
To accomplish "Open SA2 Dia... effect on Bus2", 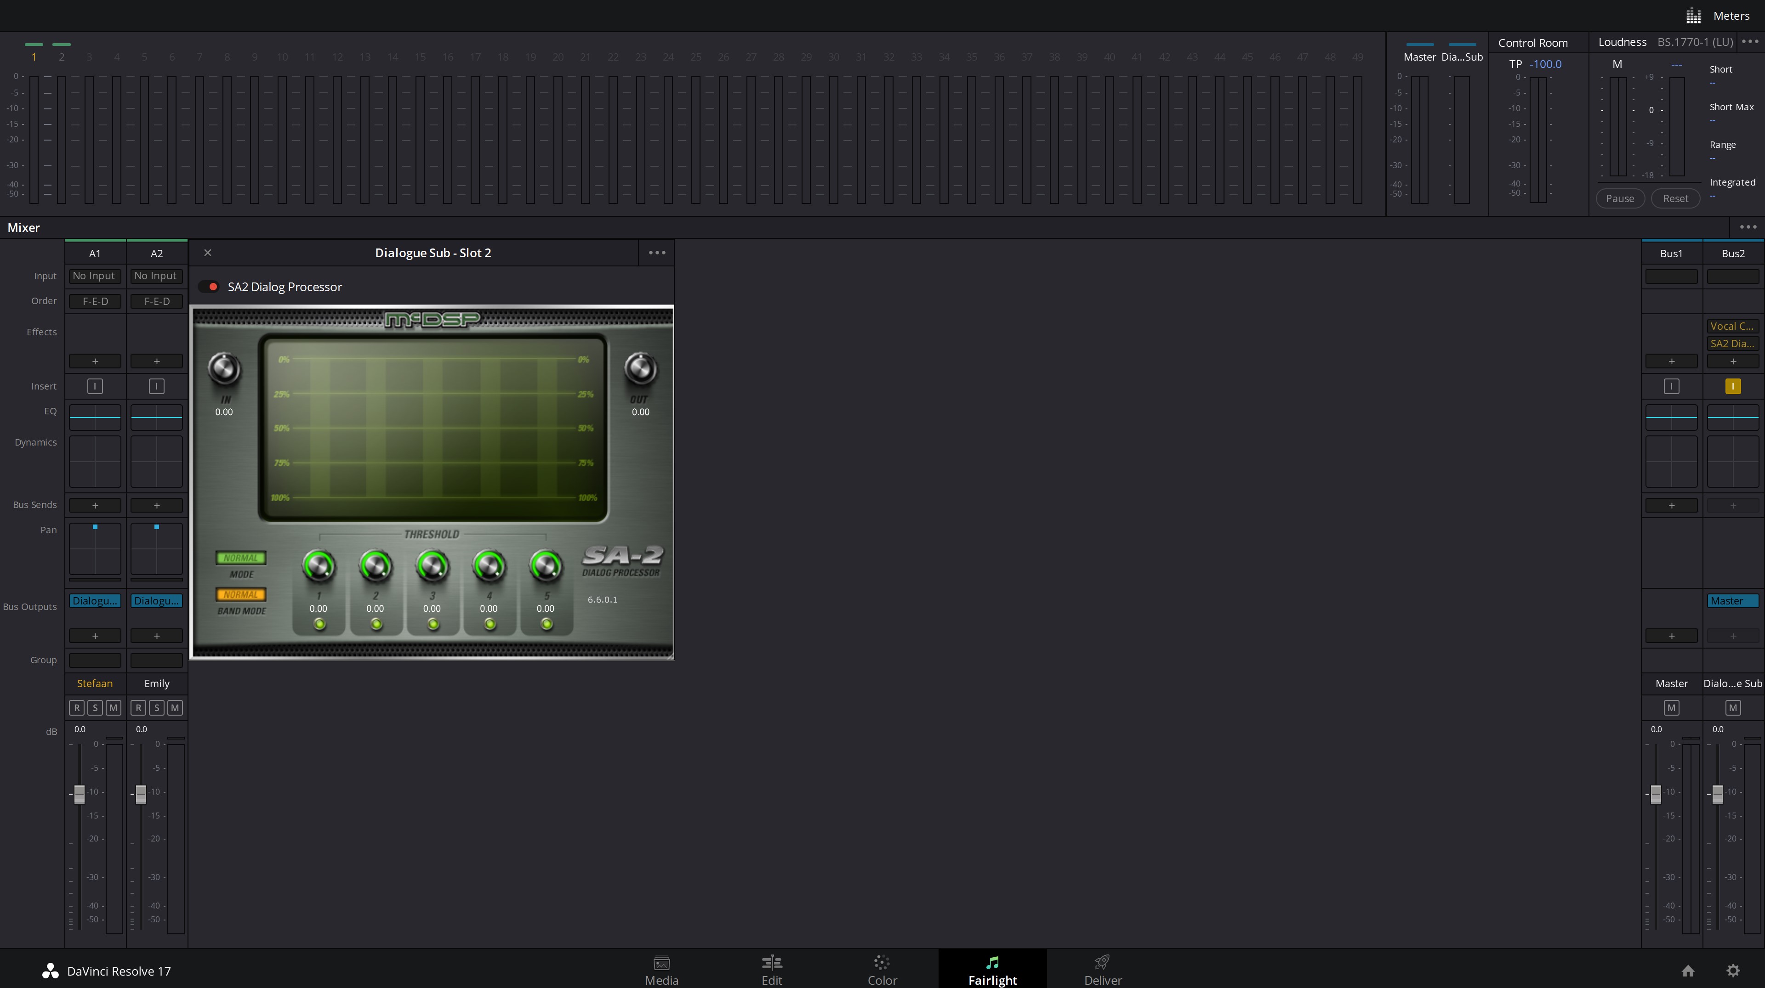I will click(1733, 344).
